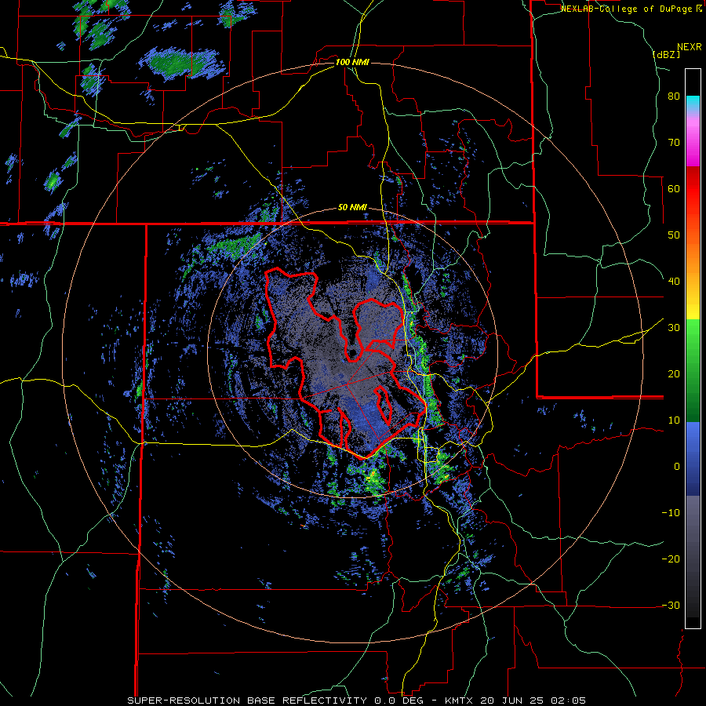
Task: Click the black radar site dot at map center
Action: pyautogui.click(x=354, y=352)
